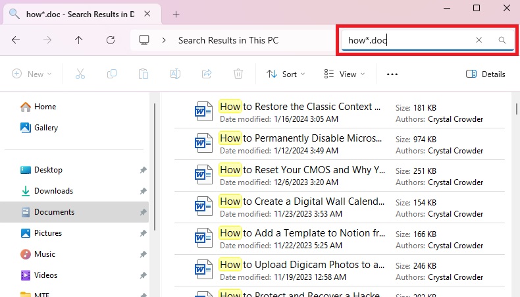This screenshot has width=520, height=297.
Task: Unpin Desktop using its pin icon
Action: (x=143, y=170)
